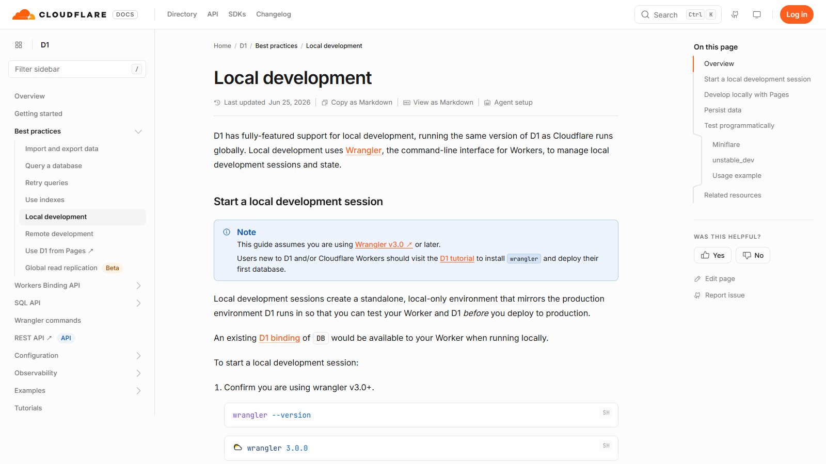Expand the Workers Binding API section

tap(138, 286)
